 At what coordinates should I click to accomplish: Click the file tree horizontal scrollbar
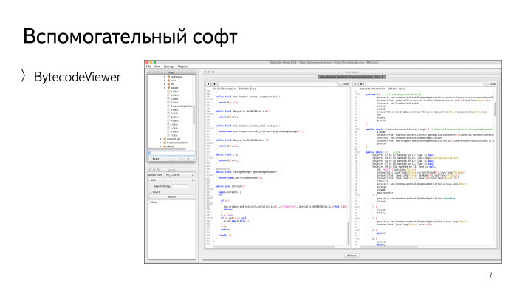pyautogui.click(x=167, y=149)
